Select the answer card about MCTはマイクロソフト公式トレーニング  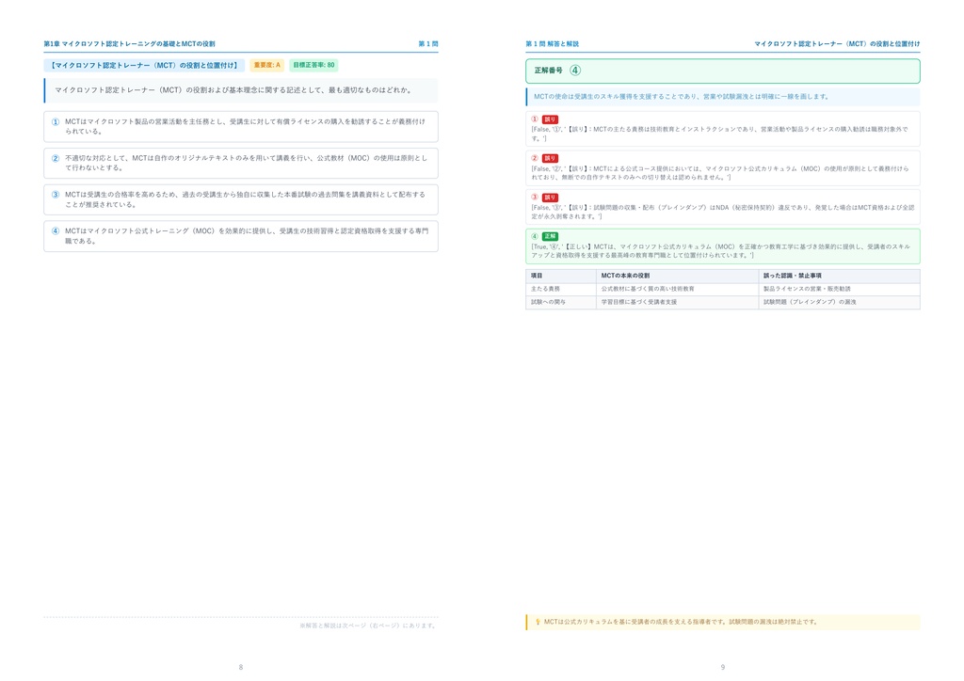[241, 236]
